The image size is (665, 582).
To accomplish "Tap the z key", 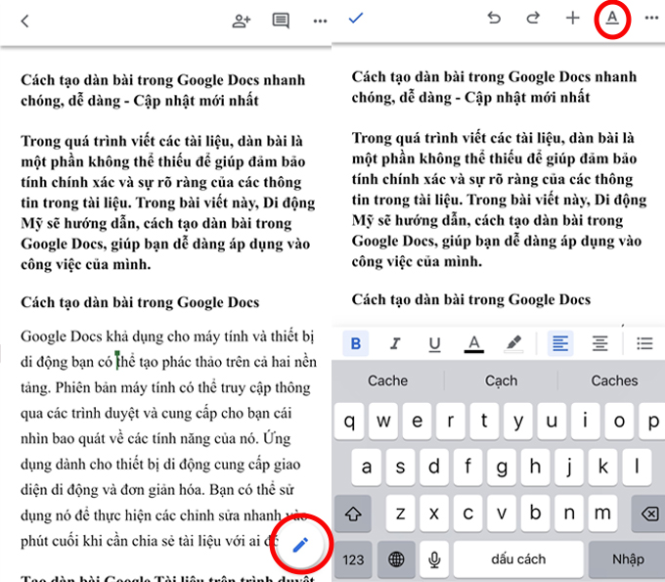I will point(400,514).
